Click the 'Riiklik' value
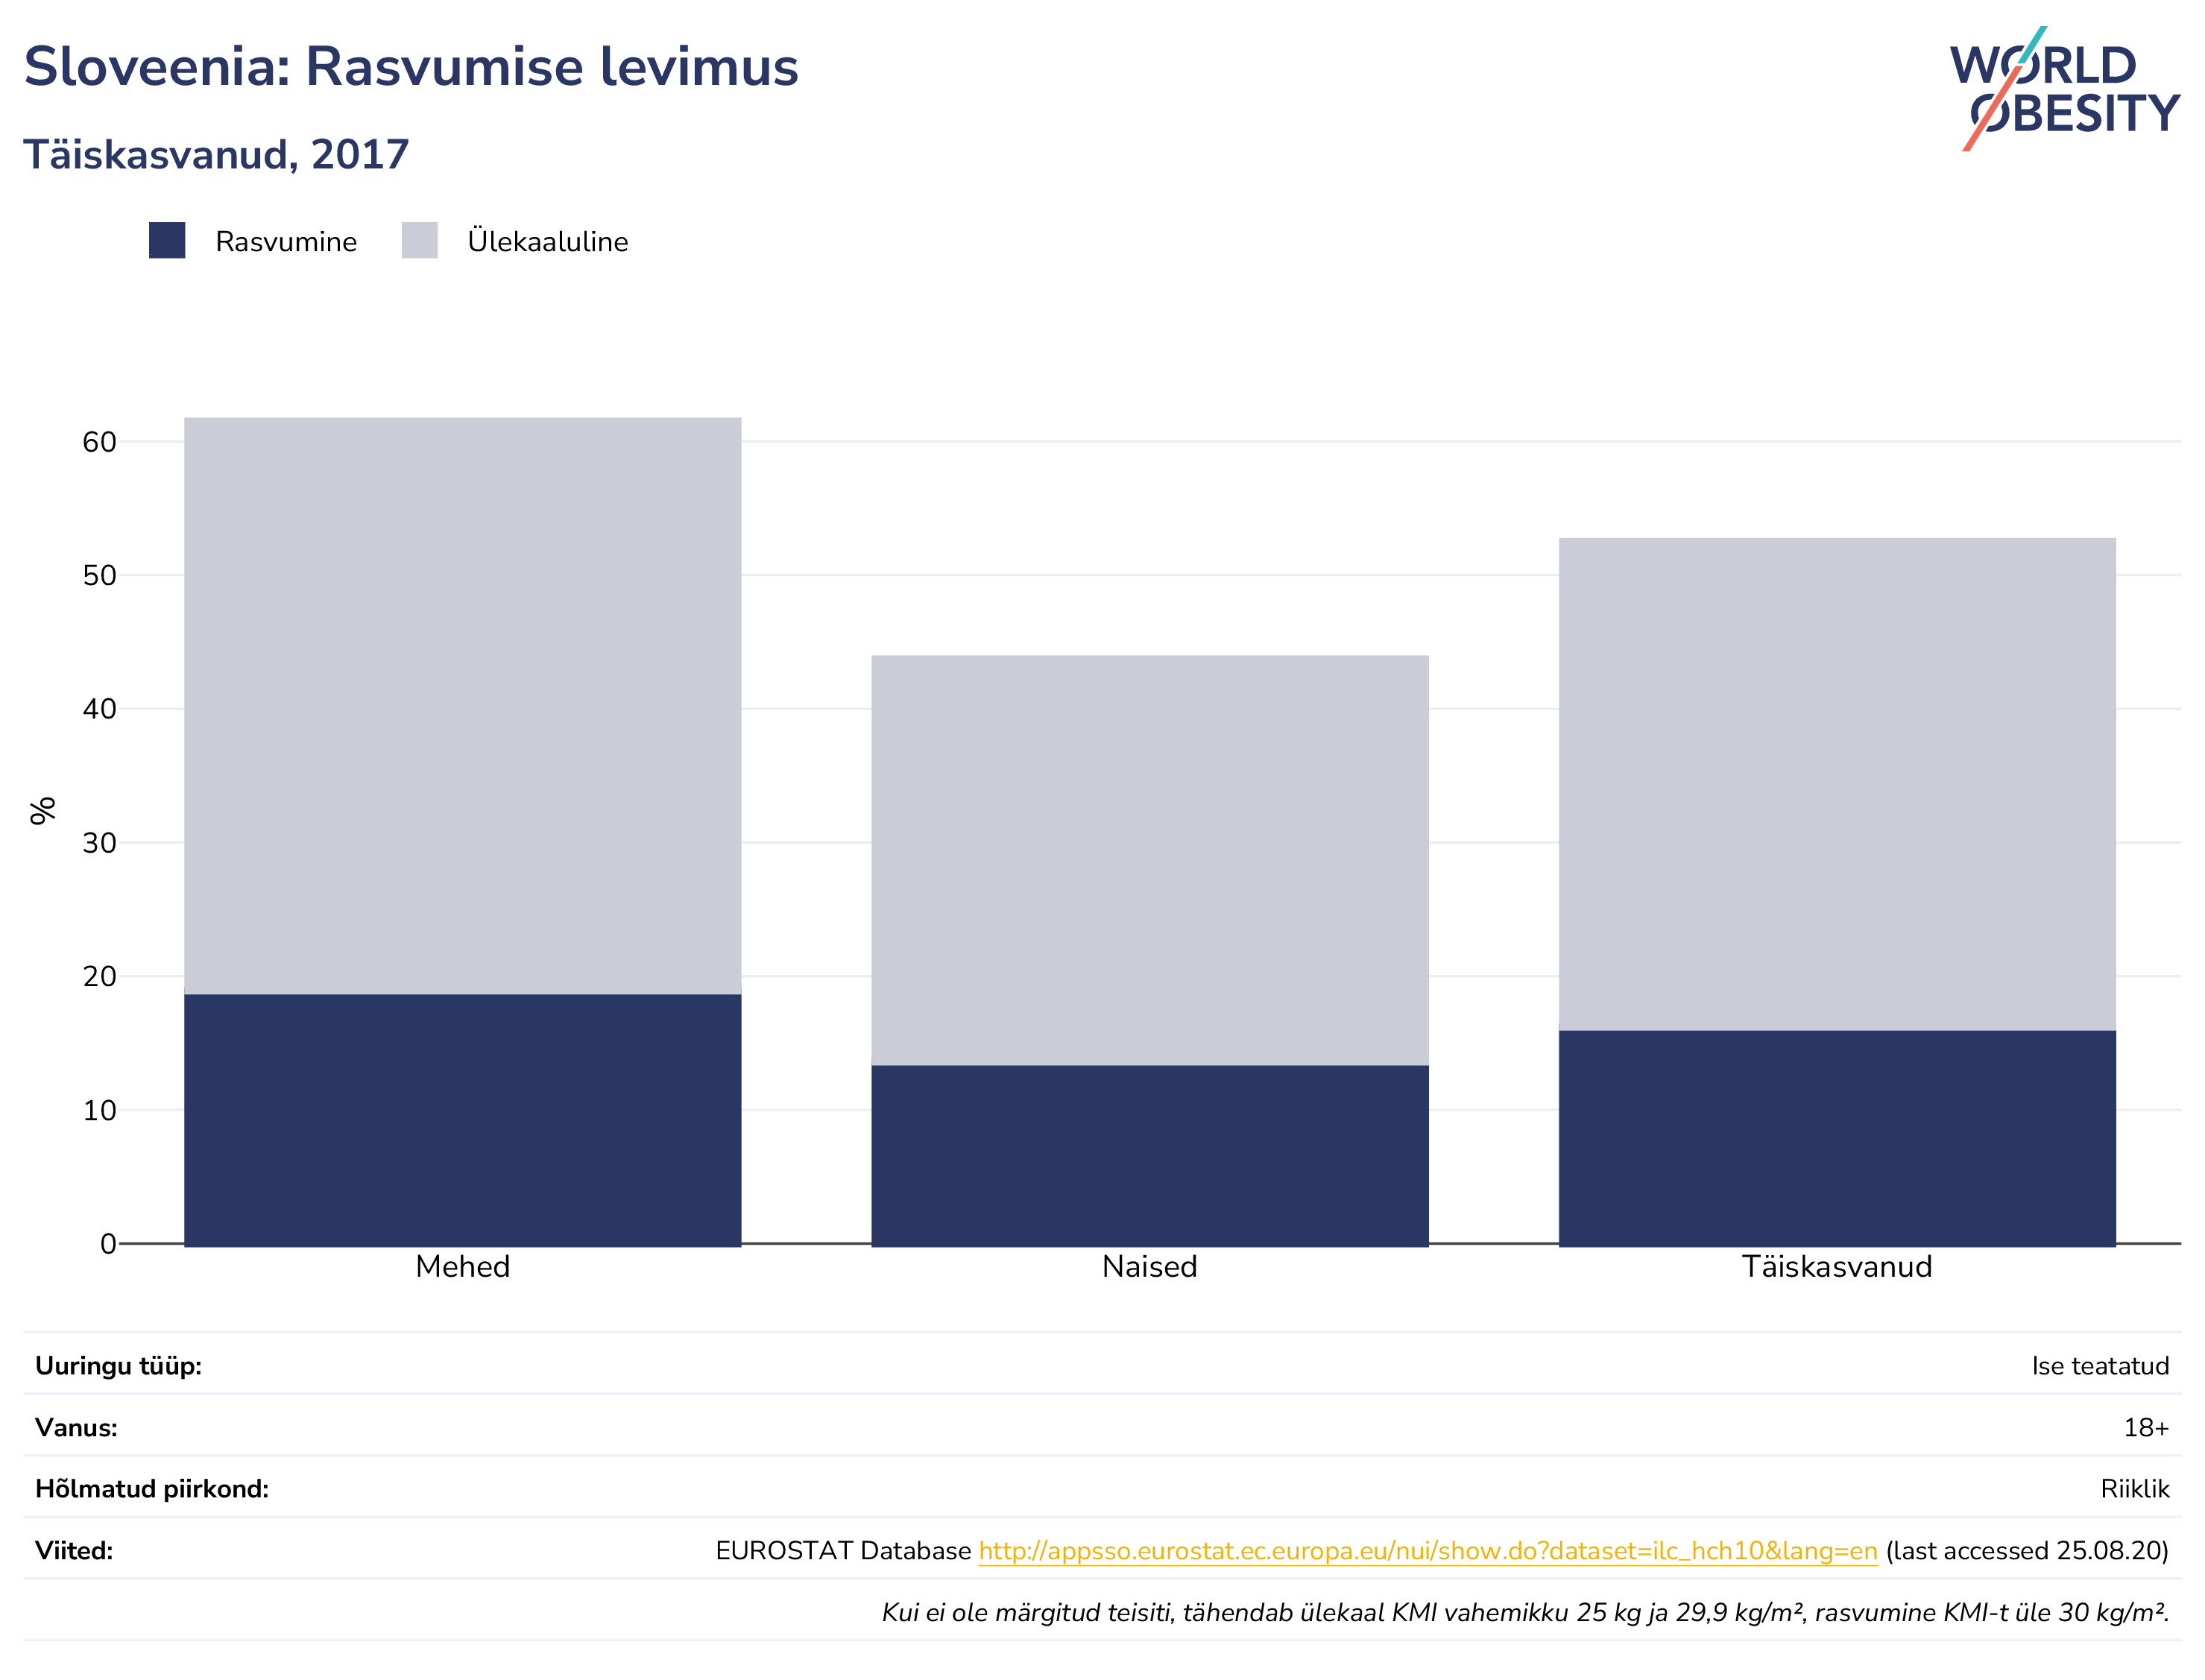The image size is (2205, 1680). coord(2135,1489)
